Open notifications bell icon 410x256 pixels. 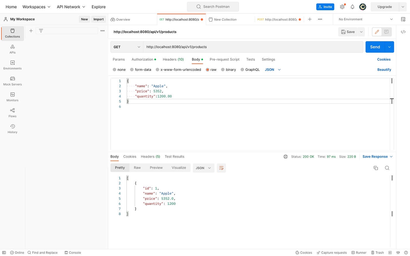tap(353, 7)
